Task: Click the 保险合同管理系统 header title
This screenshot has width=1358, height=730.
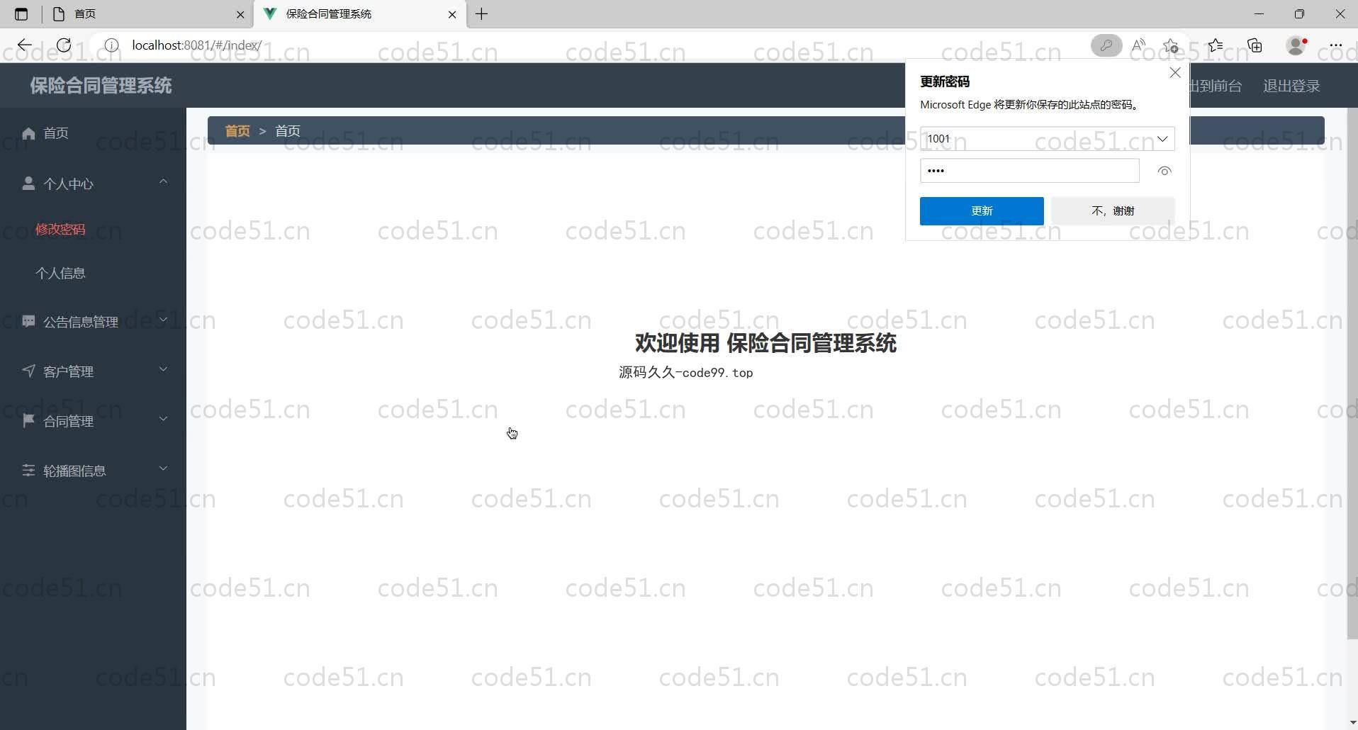Action: (x=101, y=86)
